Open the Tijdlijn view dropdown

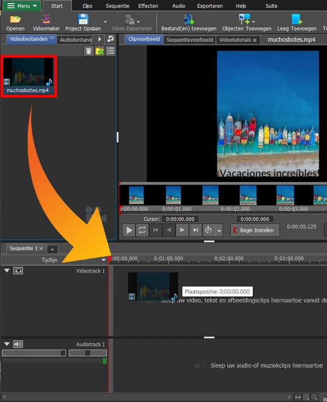pyautogui.click(x=104, y=260)
